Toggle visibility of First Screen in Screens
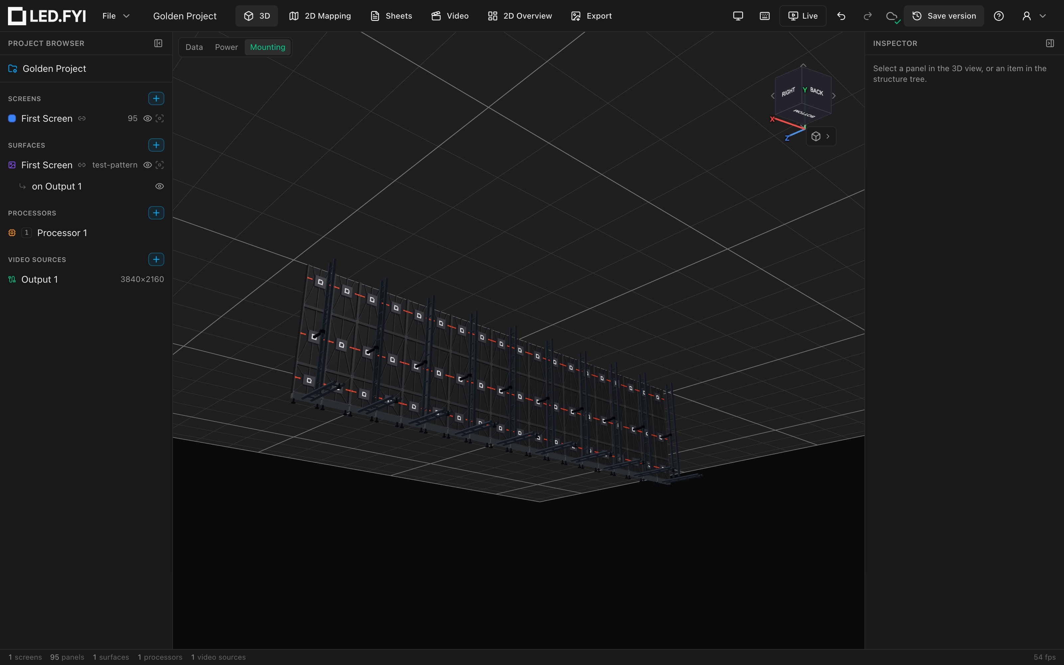This screenshot has width=1064, height=665. pos(148,118)
